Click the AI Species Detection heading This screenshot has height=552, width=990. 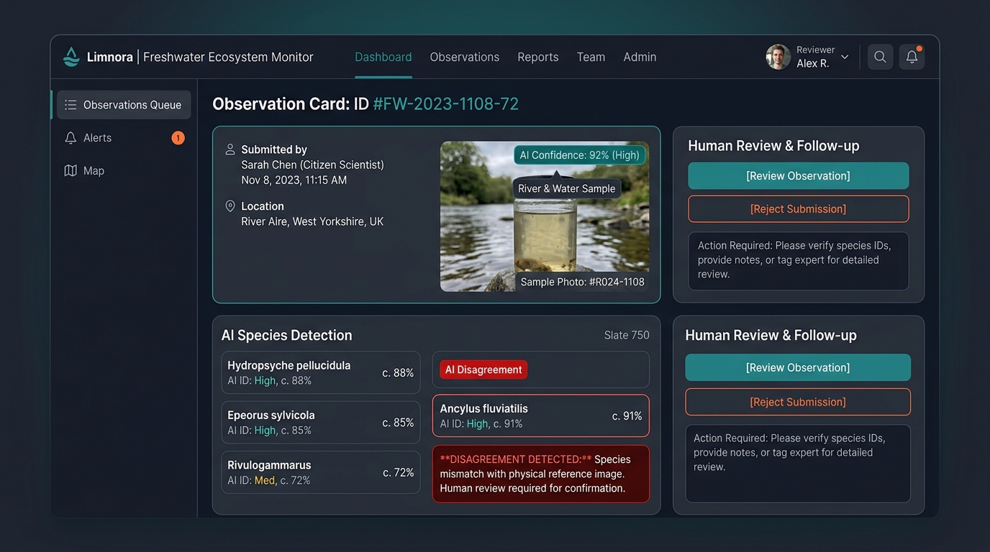(287, 335)
